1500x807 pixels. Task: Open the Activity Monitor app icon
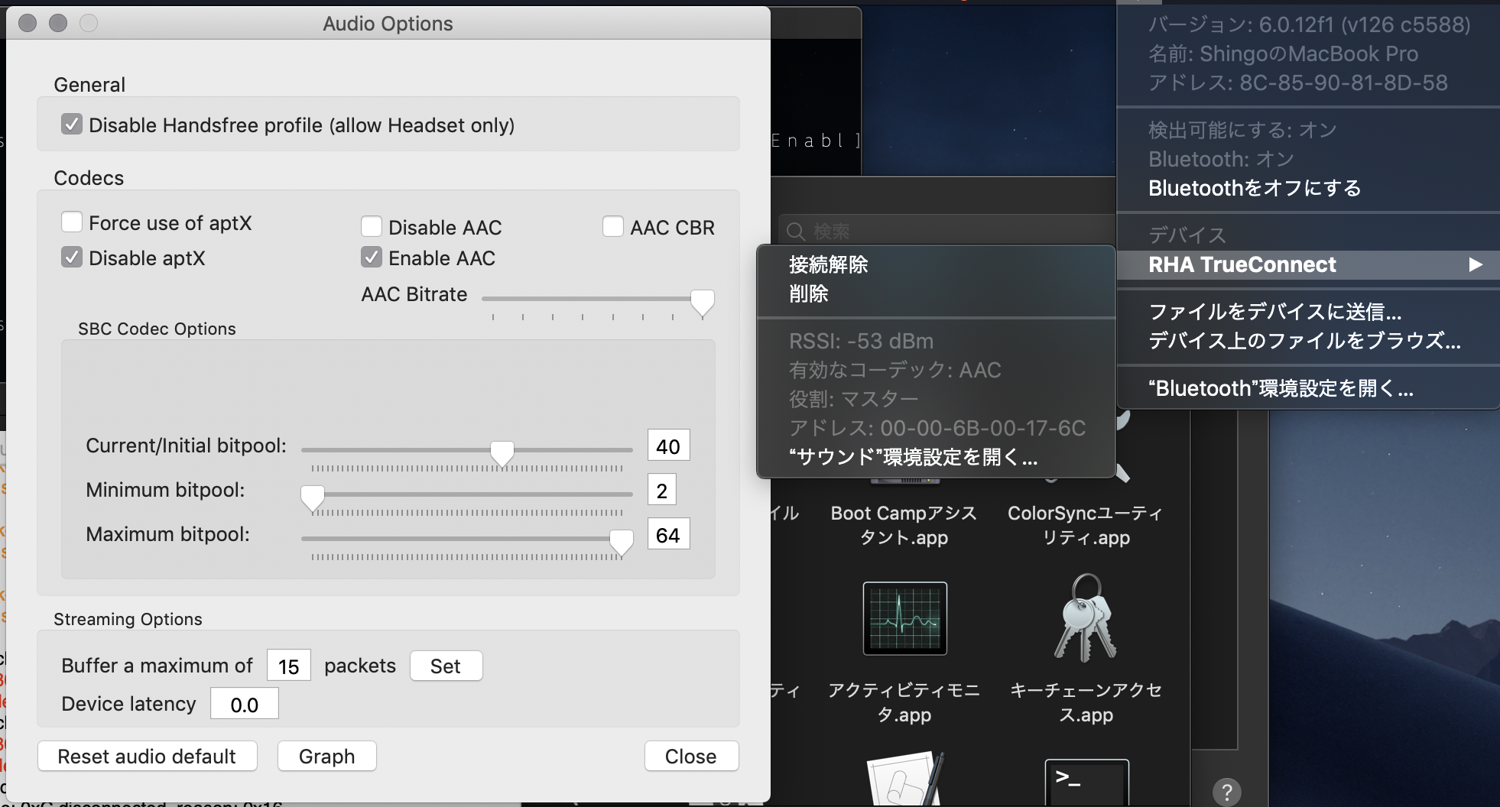(905, 618)
